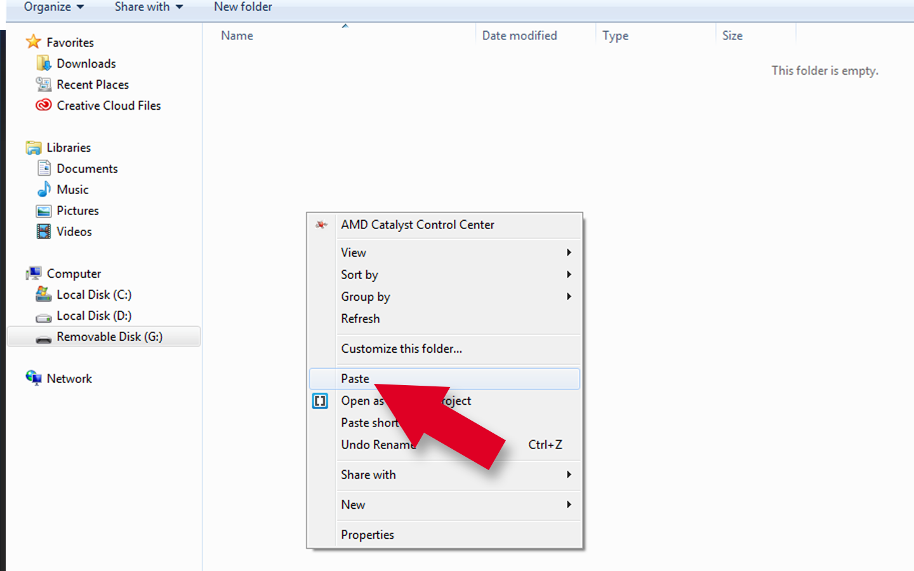914x571 pixels.
Task: Choose Customize this folder...
Action: point(444,348)
